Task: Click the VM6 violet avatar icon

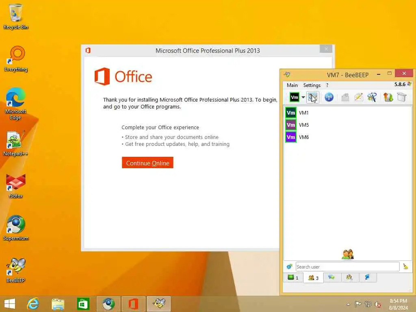Action: click(x=291, y=137)
